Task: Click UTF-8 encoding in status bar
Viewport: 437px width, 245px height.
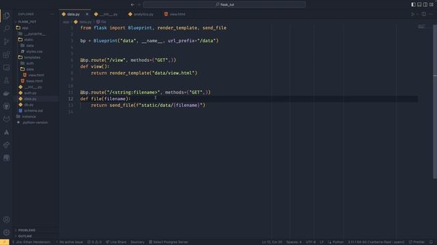Action: 311,242
